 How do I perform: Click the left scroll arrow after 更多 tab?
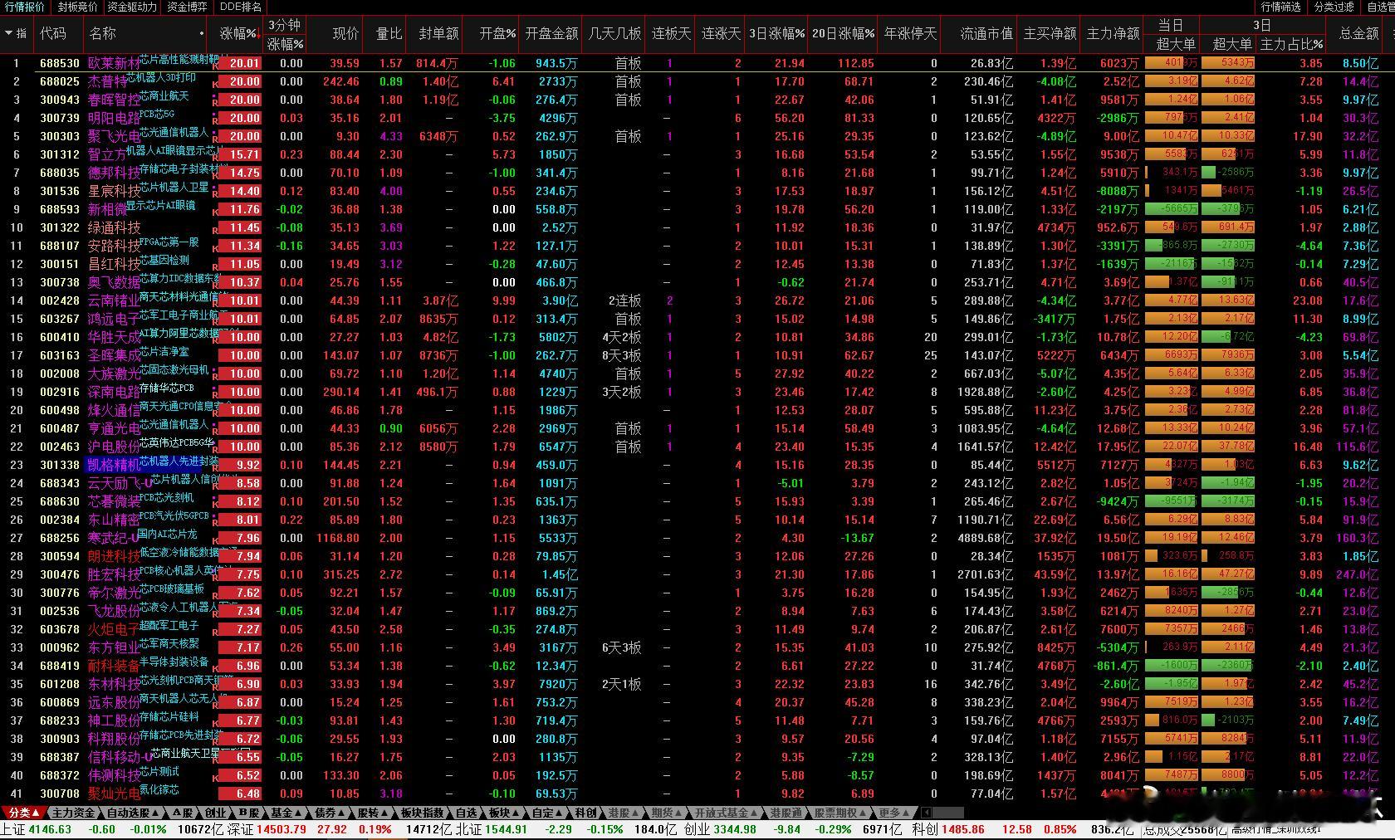926,813
